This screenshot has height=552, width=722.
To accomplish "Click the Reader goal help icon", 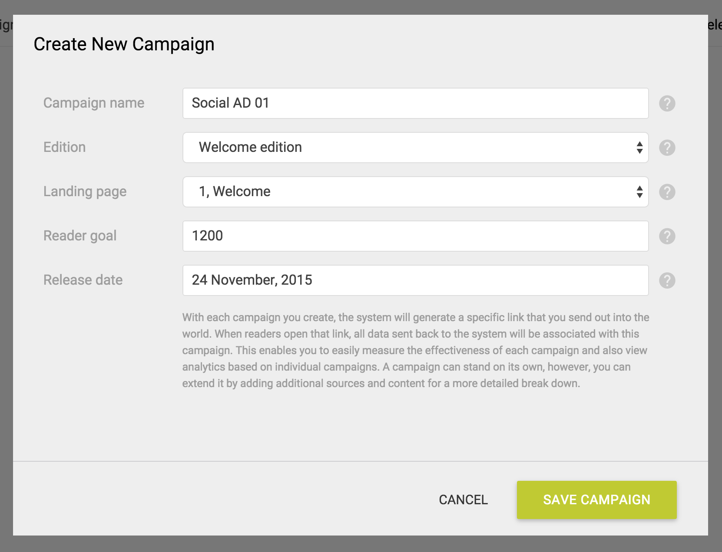I will pos(668,236).
